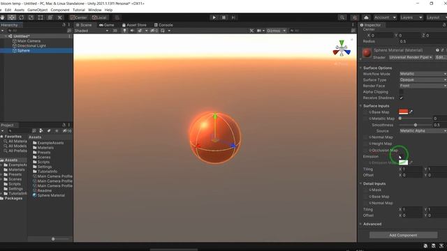Adjust the Metallic Map slider
The height and width of the screenshot is (251, 447).
416,119
